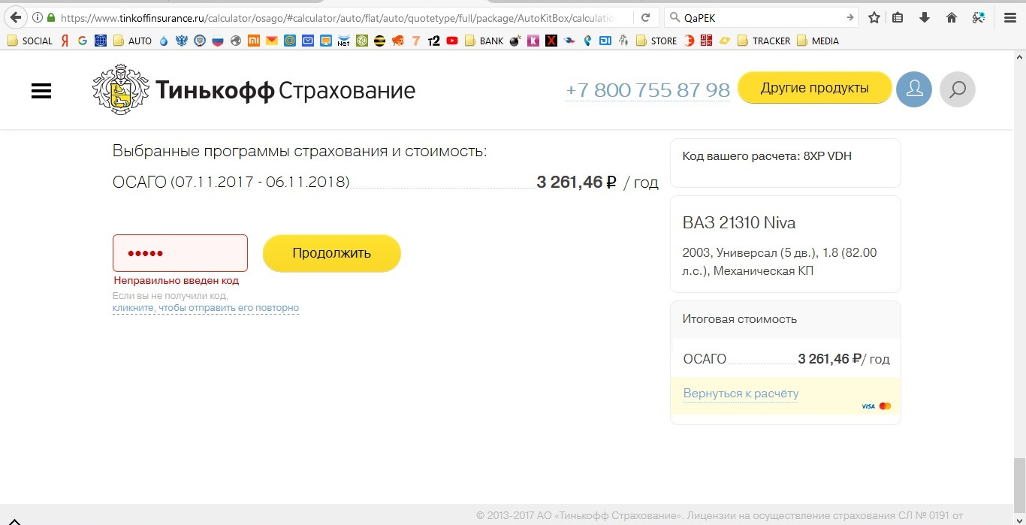Open the orange 7 bookmark icon

click(x=415, y=41)
